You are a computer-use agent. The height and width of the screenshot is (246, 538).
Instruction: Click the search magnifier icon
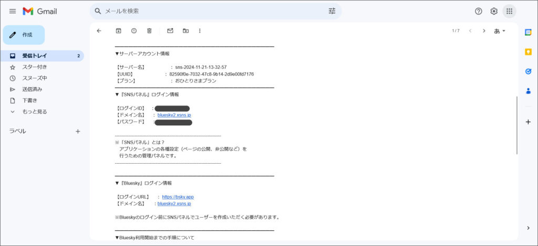pos(98,11)
